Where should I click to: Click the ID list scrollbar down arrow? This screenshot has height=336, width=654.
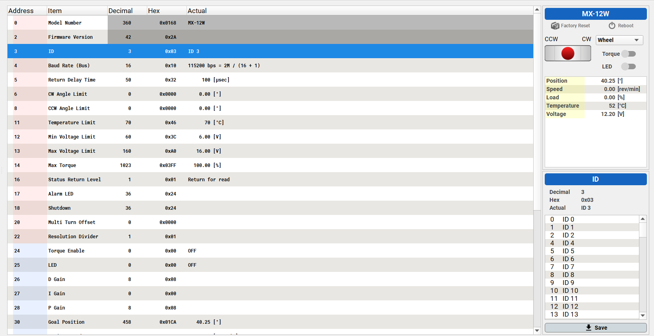tap(643, 315)
